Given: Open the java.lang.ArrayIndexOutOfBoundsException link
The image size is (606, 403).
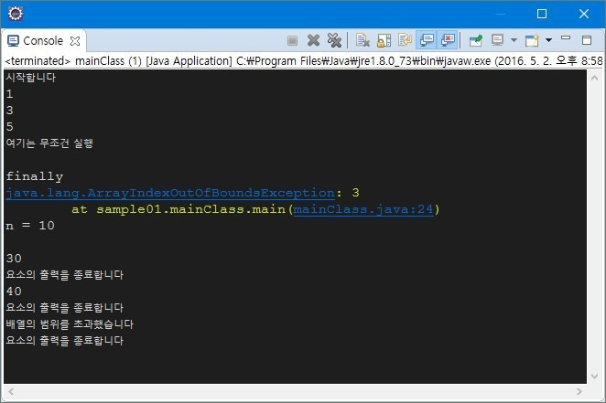Looking at the screenshot, I should [170, 193].
